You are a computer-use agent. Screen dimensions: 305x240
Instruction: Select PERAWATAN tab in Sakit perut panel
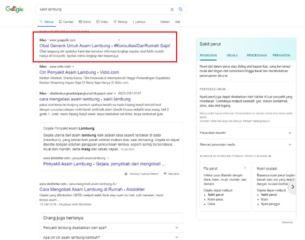coord(281,55)
